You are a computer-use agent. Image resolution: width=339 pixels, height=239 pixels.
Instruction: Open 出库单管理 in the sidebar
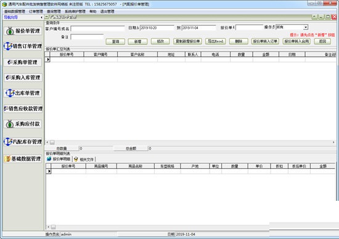(23, 93)
